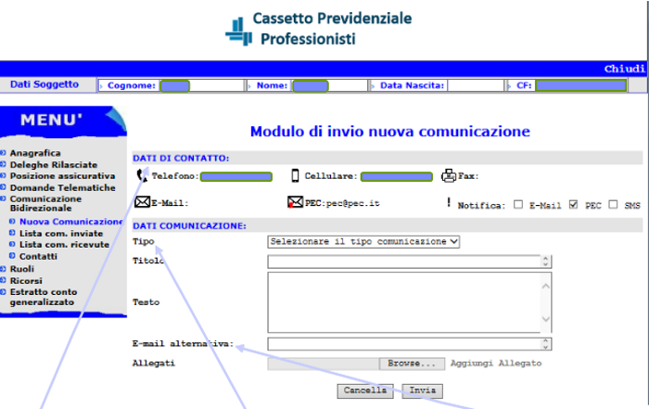This screenshot has width=649, height=409.
Task: Open Ruoli menu item
Action: pyautogui.click(x=22, y=269)
